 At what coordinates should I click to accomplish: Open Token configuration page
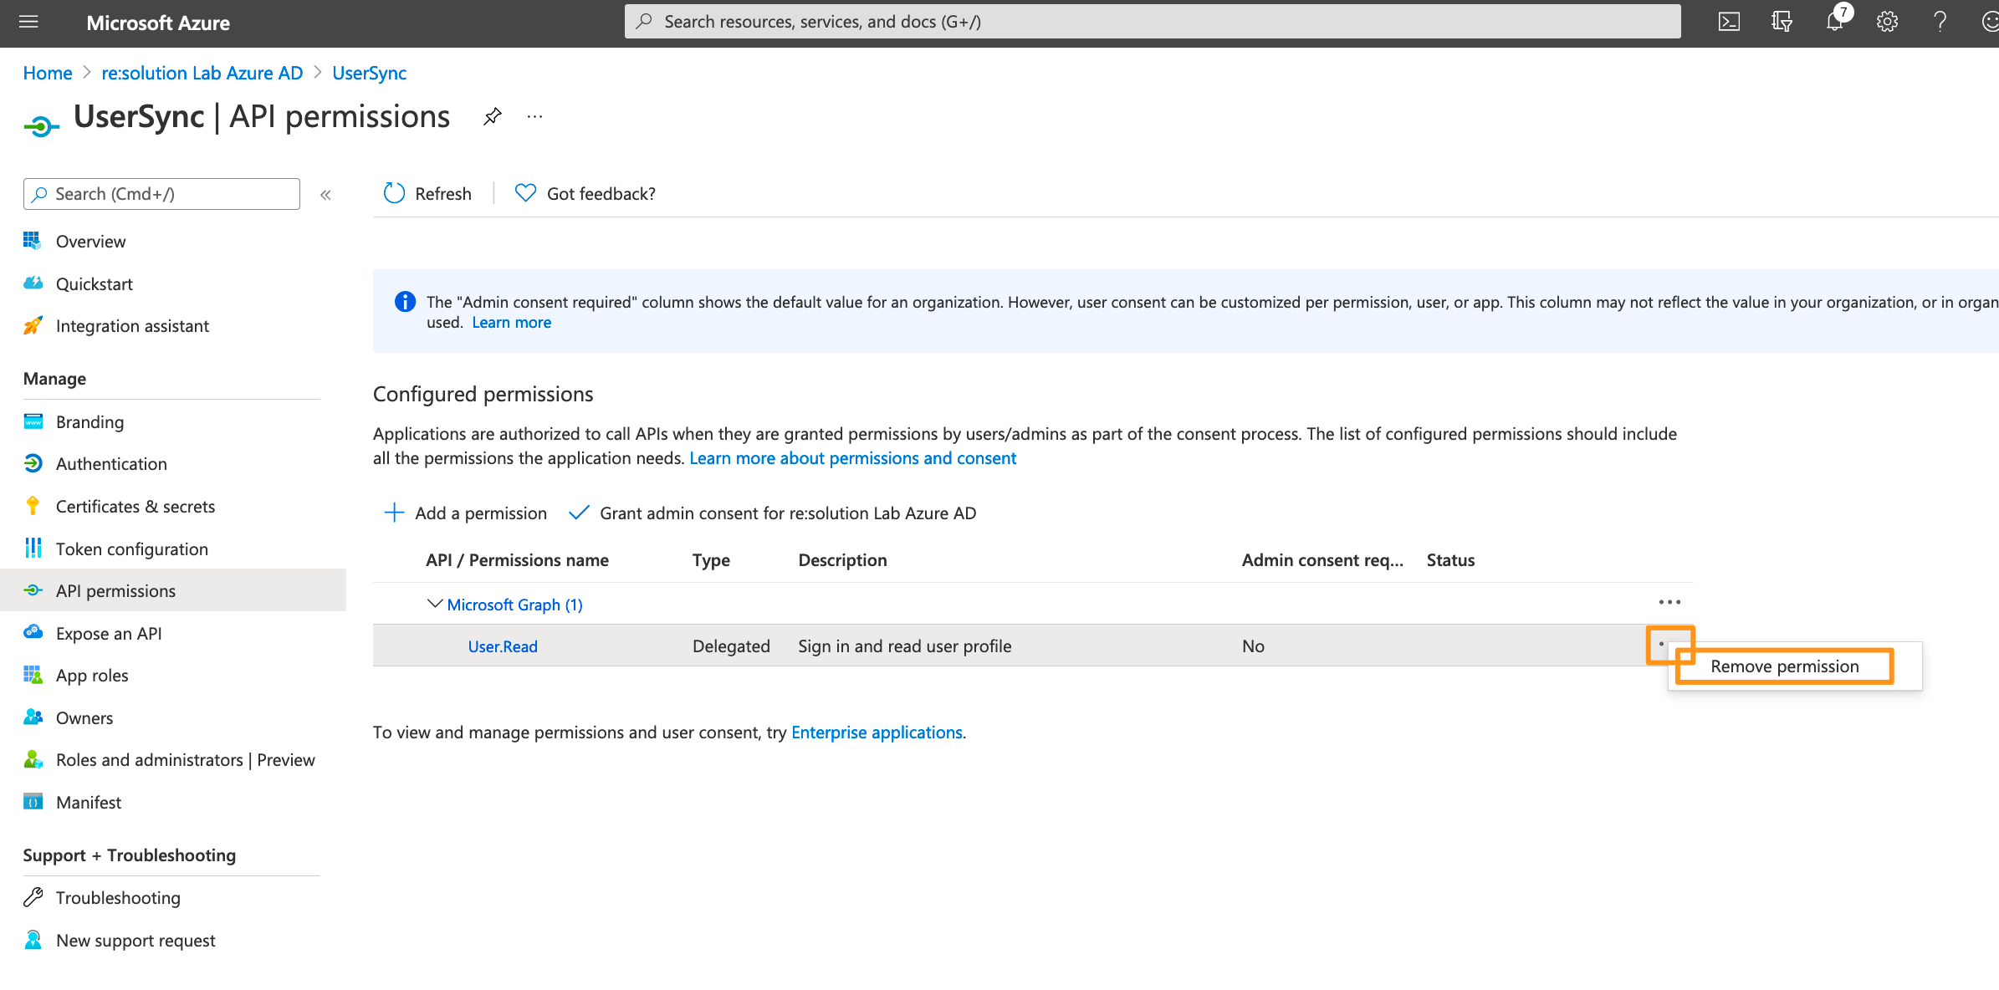click(x=132, y=549)
